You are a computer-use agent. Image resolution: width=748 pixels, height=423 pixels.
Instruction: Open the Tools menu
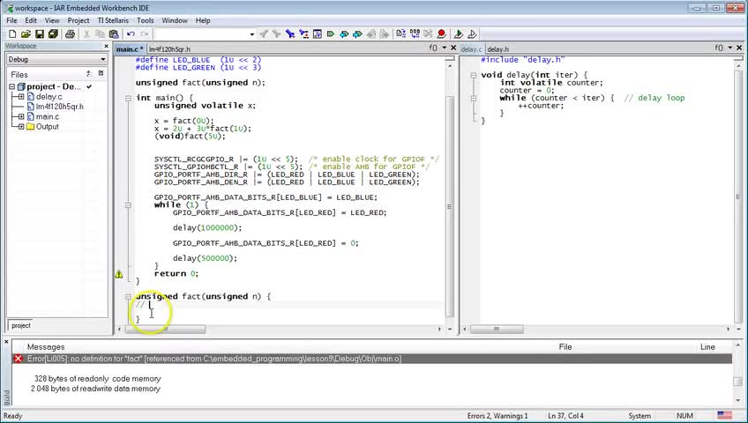[145, 20]
